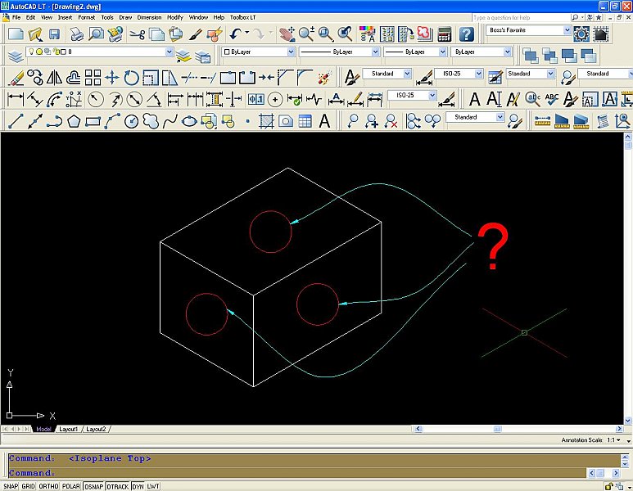Select the Explode tool

[x=324, y=78]
